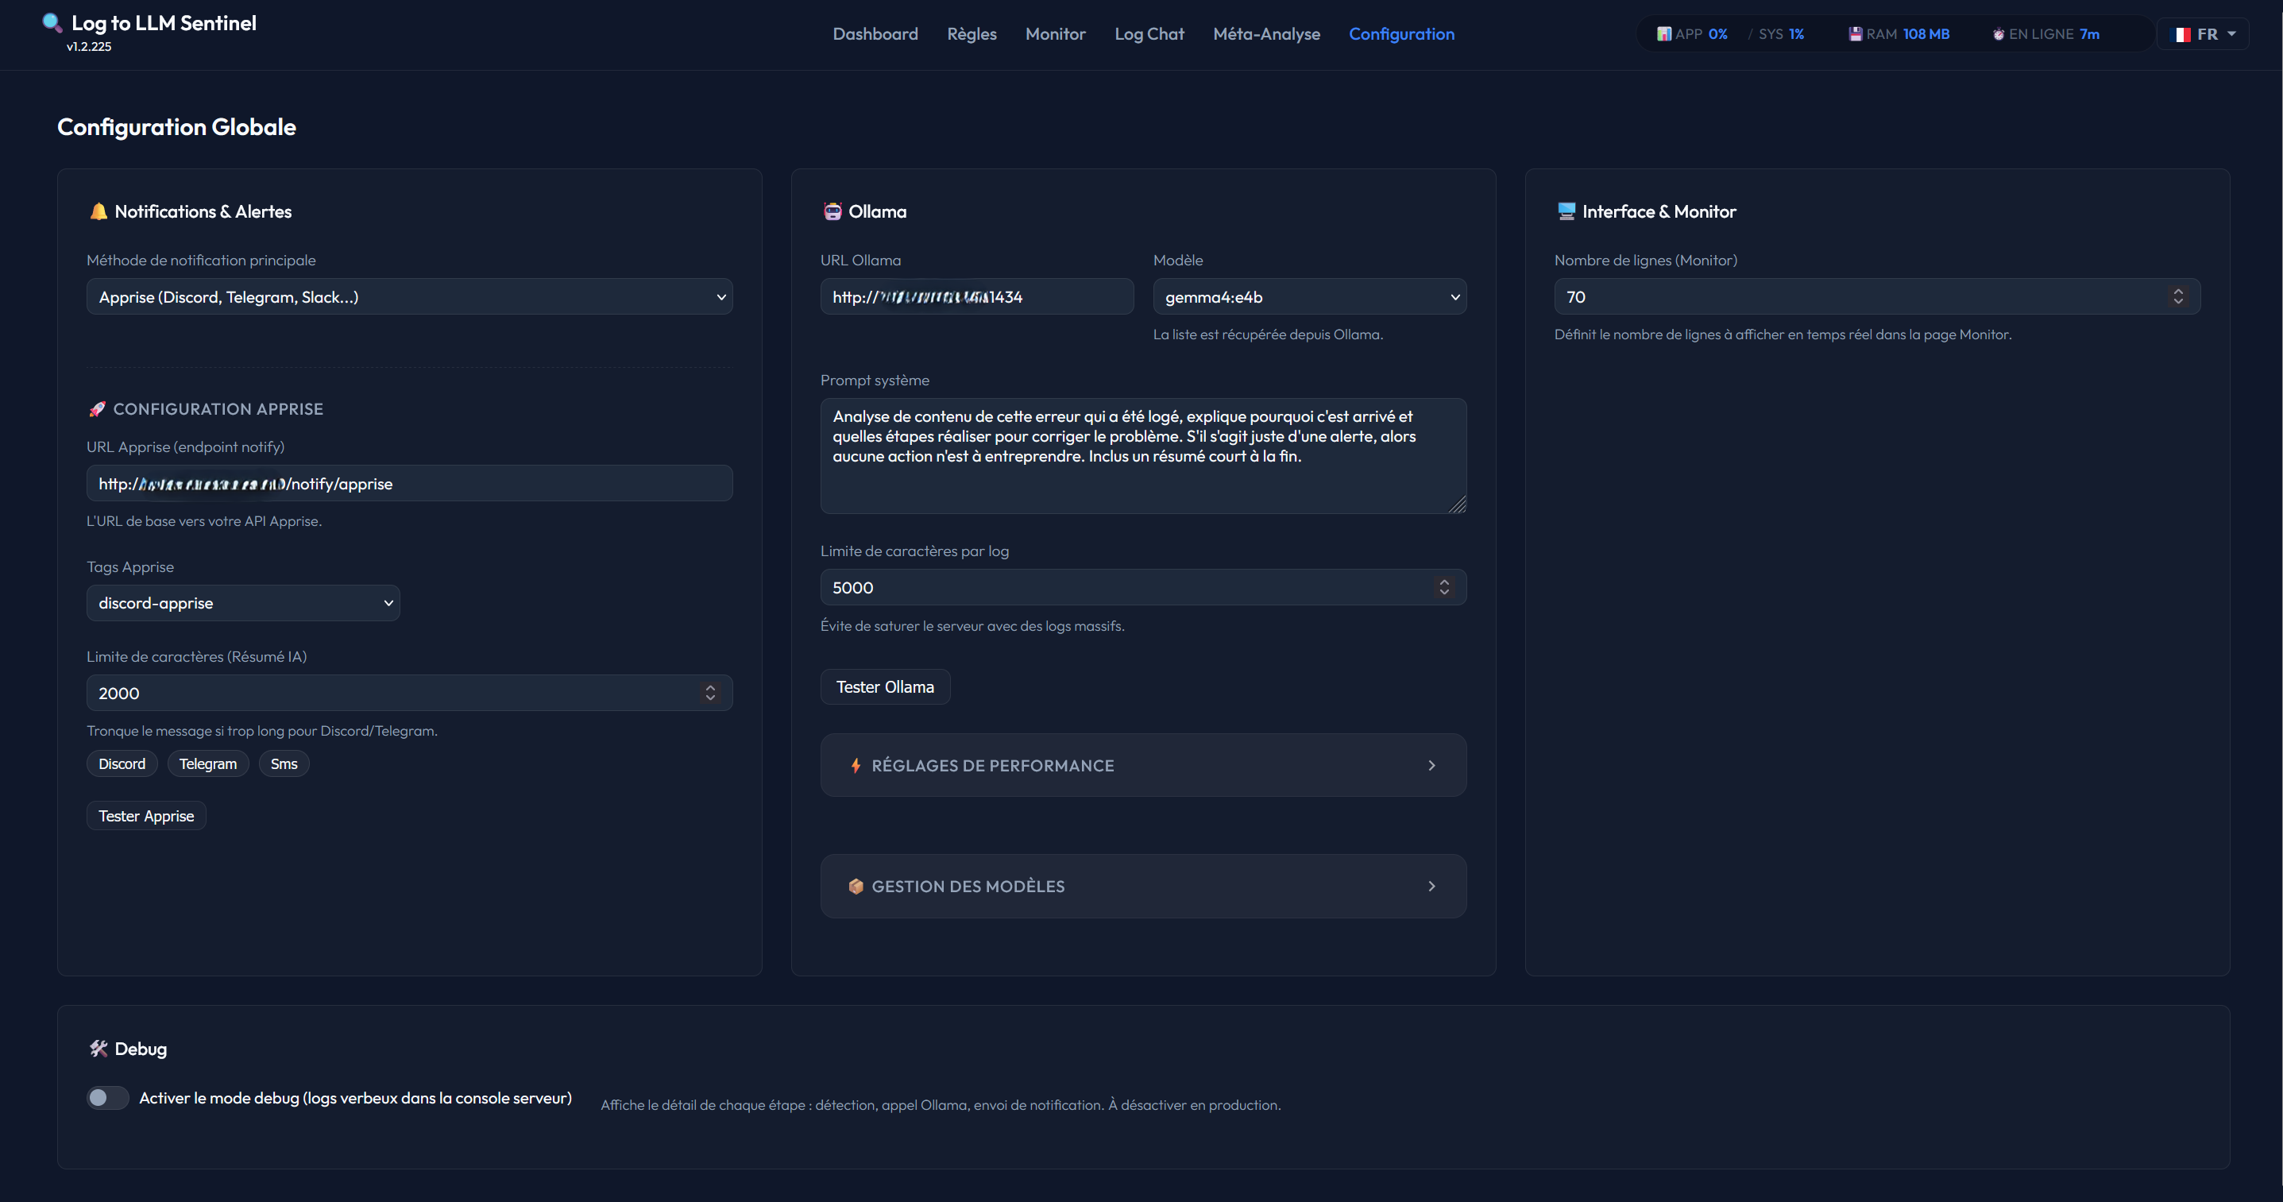Click the monitor icon beside Interface & Monitor
Screen dimensions: 2283x1202
(x=1566, y=211)
